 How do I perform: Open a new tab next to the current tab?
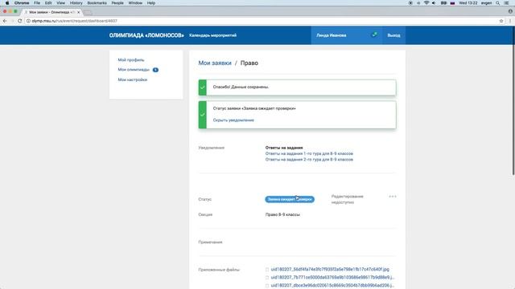88,13
